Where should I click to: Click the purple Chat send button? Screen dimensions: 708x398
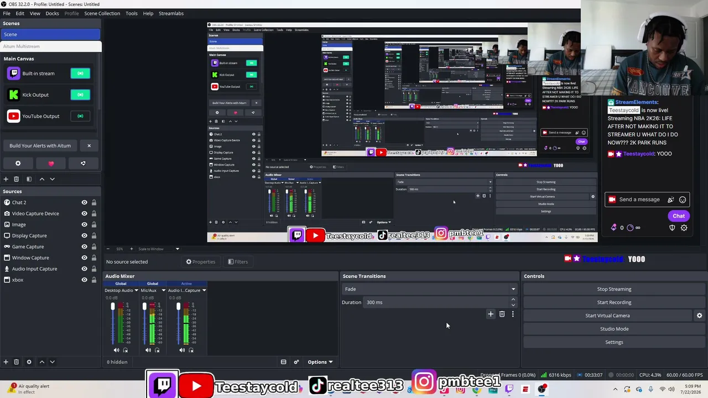pyautogui.click(x=679, y=216)
